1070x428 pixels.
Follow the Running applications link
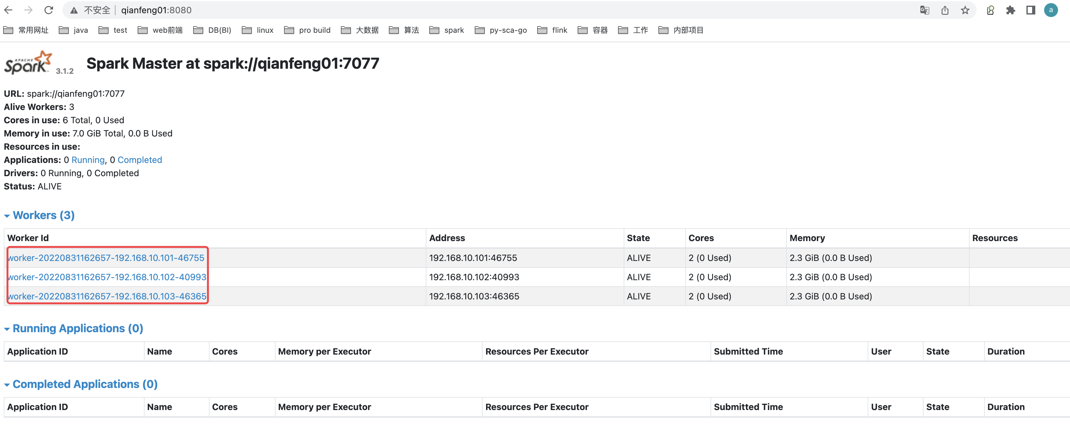pos(88,160)
